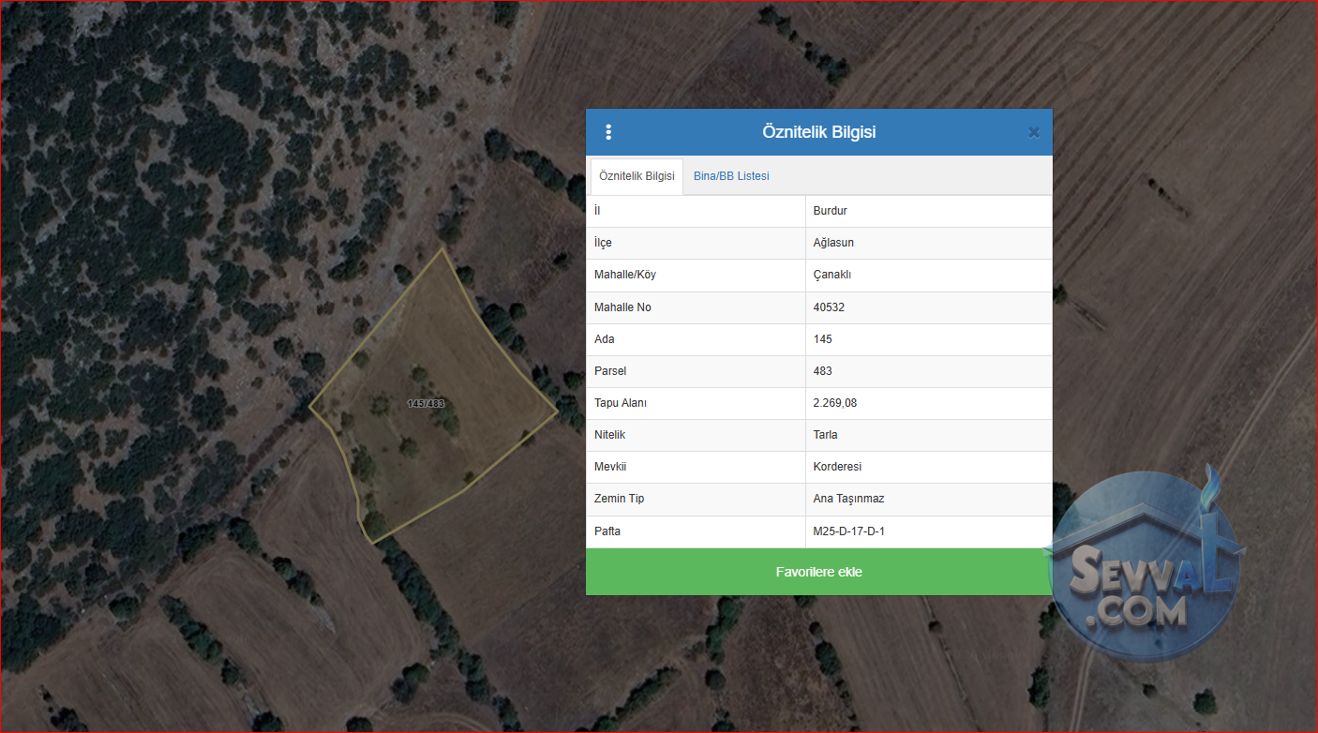Click the Ağlasun district value
Image resolution: width=1318 pixels, height=733 pixels.
coord(833,243)
